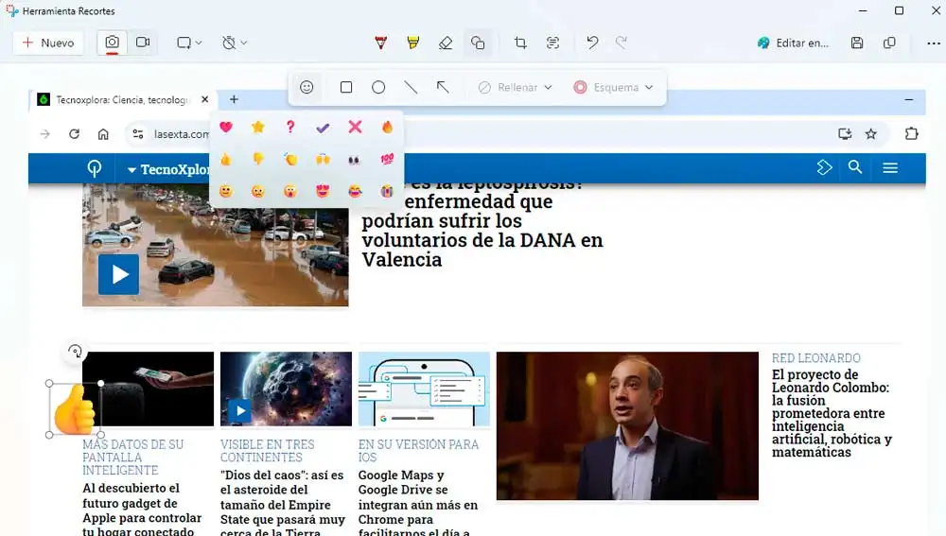Image resolution: width=946 pixels, height=536 pixels.
Task: Pick the eraser tool
Action: (446, 43)
